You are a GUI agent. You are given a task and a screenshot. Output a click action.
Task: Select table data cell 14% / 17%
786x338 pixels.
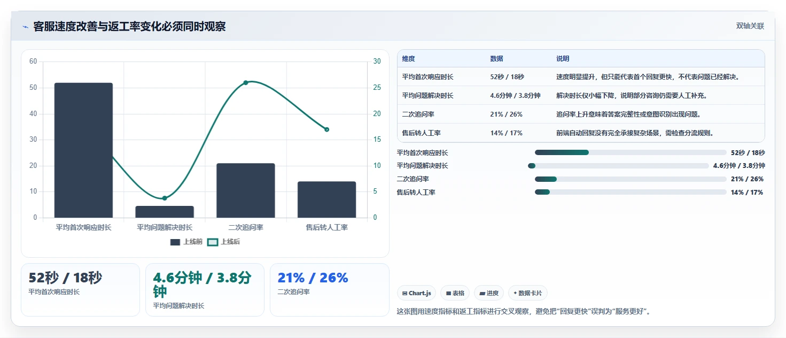click(506, 133)
